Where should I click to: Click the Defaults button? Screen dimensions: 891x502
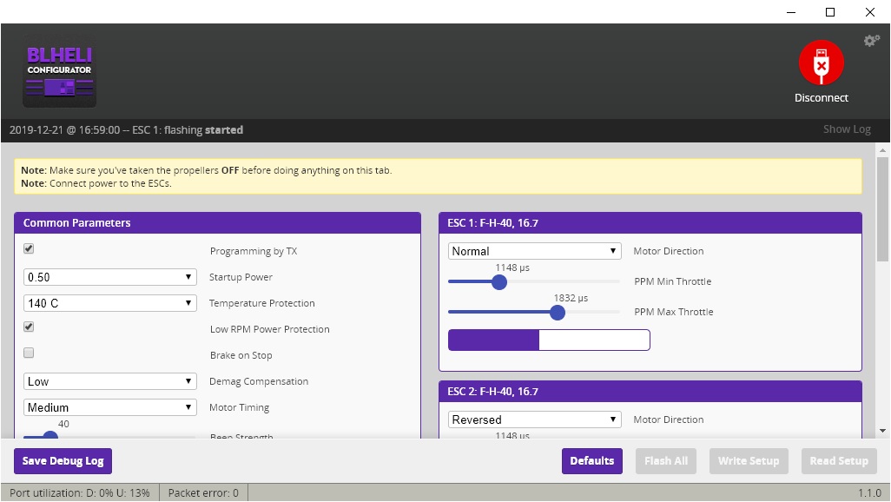pyautogui.click(x=592, y=461)
